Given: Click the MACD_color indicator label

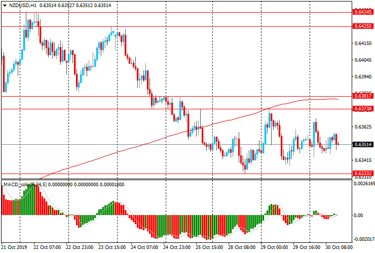Looking at the screenshot, I should [25, 184].
